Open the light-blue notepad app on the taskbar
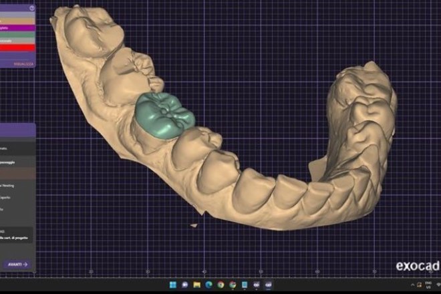Screen dimensions: 441x294 (x=245, y=285)
